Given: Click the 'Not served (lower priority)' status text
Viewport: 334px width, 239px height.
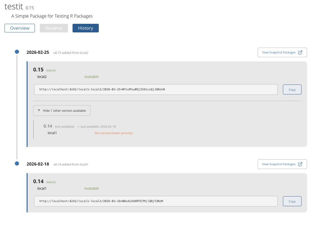Looking at the screenshot, I should coord(114,133).
